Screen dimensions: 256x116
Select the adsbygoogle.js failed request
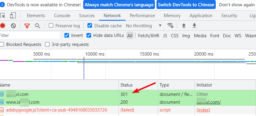click(x=128, y=110)
